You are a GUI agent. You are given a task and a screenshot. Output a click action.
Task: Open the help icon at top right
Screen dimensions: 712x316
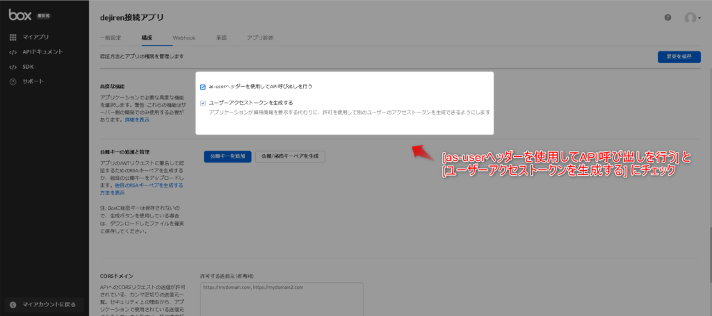click(668, 17)
